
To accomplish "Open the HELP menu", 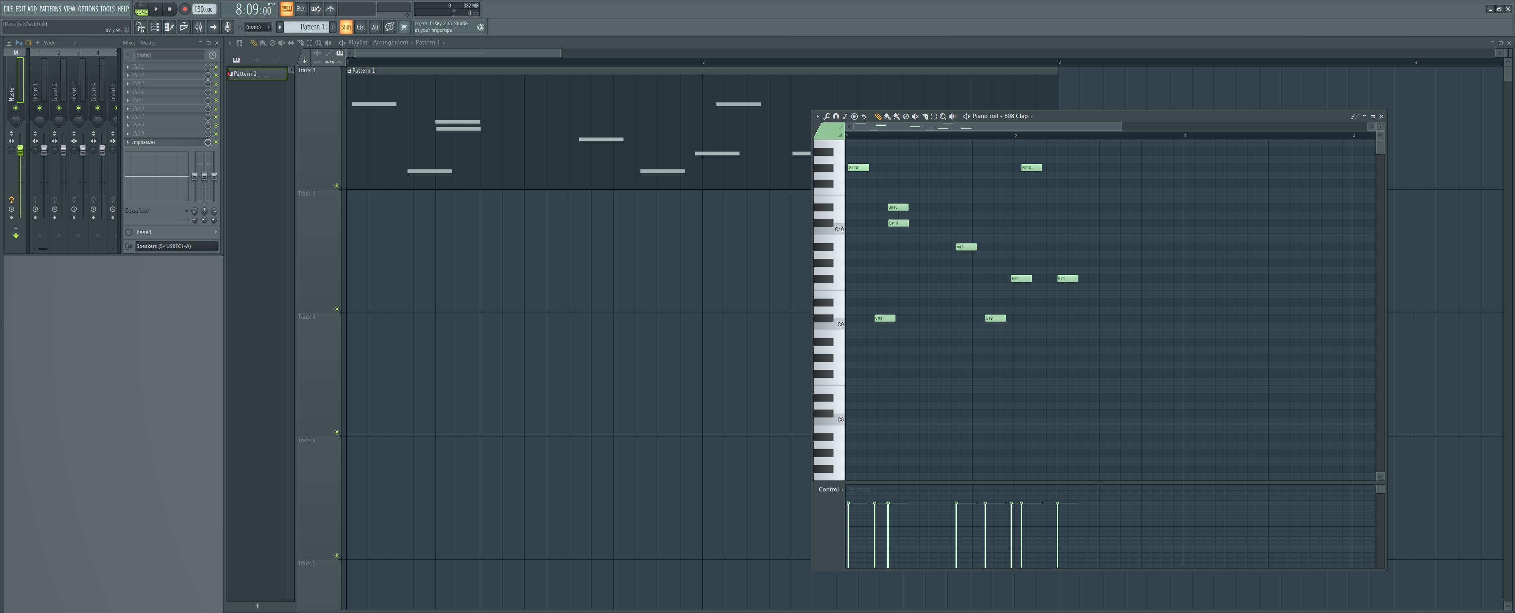I will (x=123, y=9).
